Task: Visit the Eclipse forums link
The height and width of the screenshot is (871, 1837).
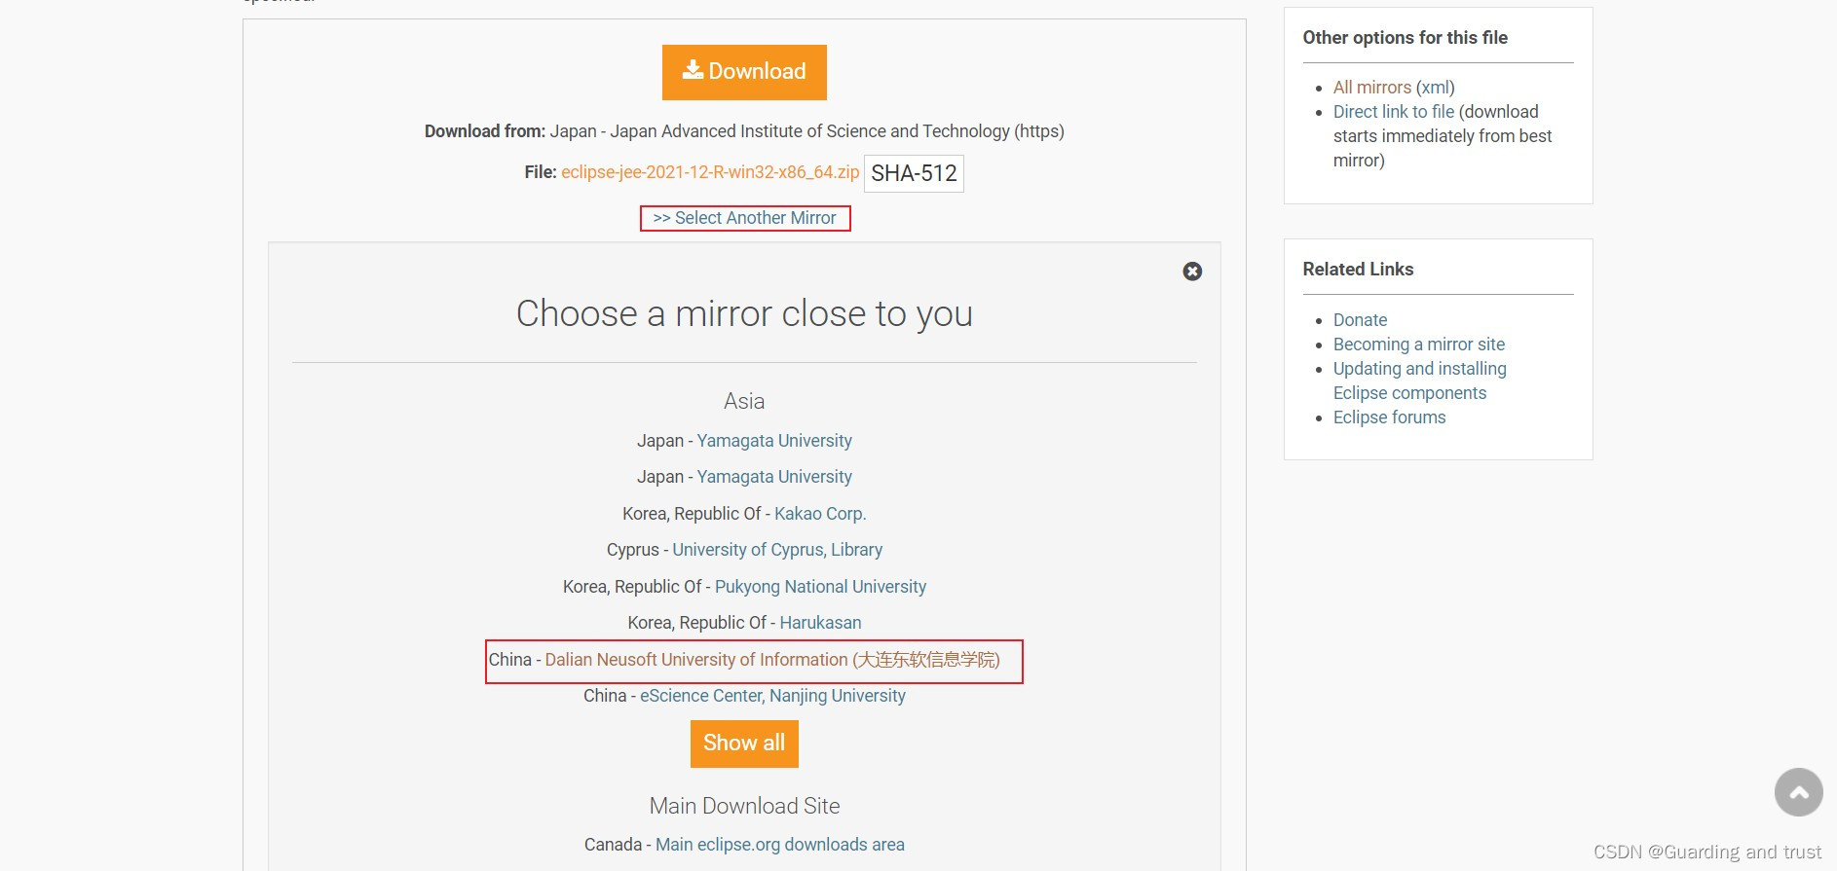Action: (1389, 417)
